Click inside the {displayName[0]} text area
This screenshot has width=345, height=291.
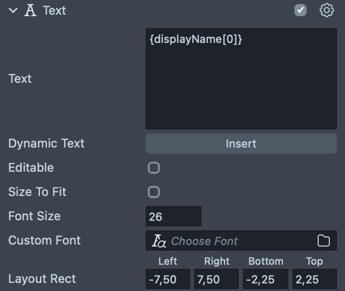(241, 78)
